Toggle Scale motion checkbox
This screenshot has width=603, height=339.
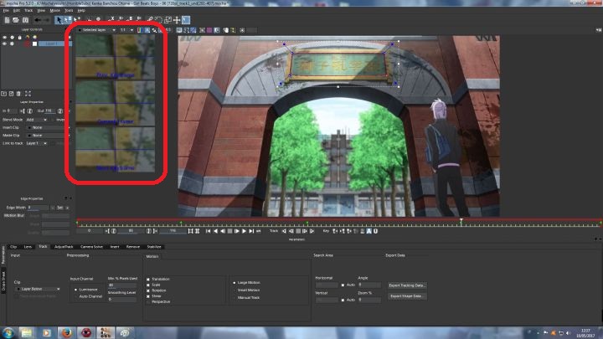[x=148, y=285]
